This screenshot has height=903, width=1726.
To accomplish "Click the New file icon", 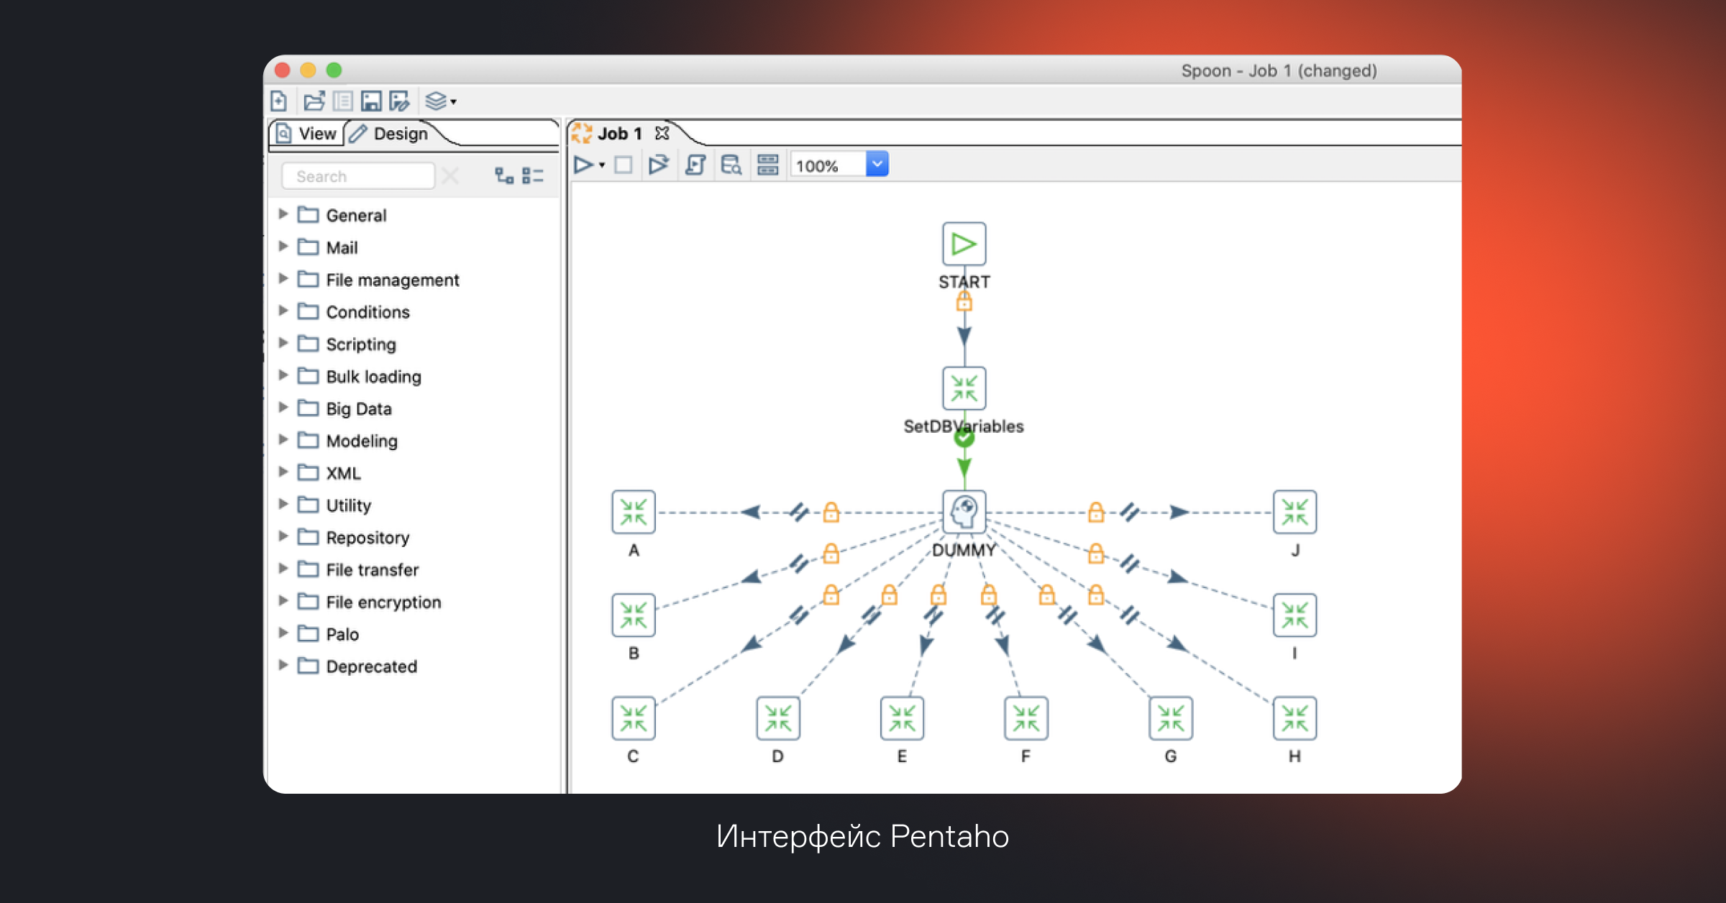I will point(279,101).
